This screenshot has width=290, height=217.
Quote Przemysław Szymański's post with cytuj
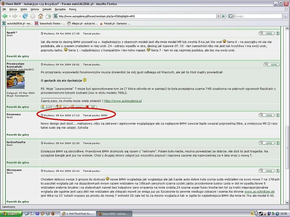click(272, 64)
